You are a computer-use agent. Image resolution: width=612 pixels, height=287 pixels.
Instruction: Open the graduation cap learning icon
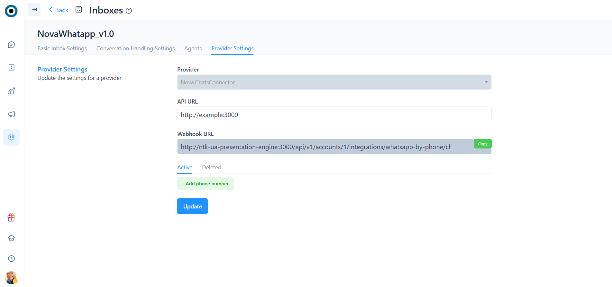[x=11, y=238]
